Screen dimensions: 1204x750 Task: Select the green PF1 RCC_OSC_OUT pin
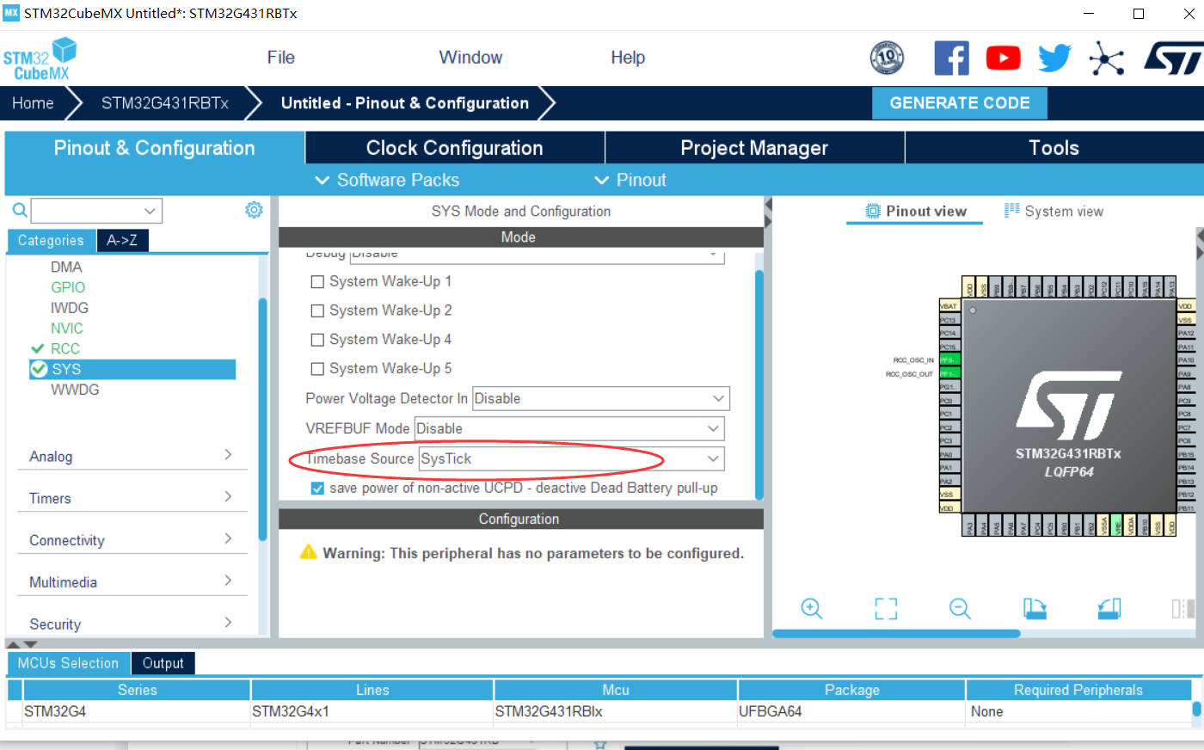948,373
